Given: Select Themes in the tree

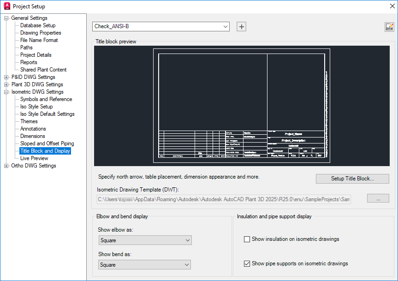Looking at the screenshot, I should coord(29,121).
